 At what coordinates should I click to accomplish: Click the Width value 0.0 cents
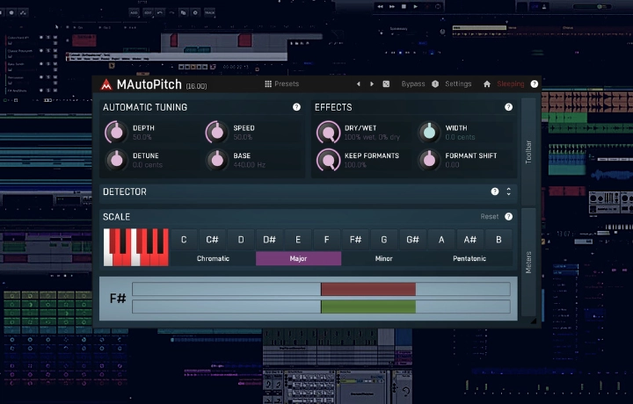click(460, 137)
